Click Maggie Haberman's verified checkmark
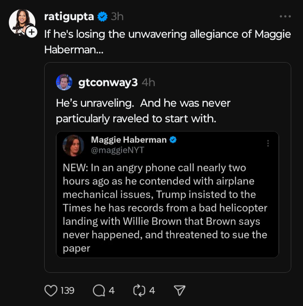This screenshot has height=306, width=303. [173, 140]
